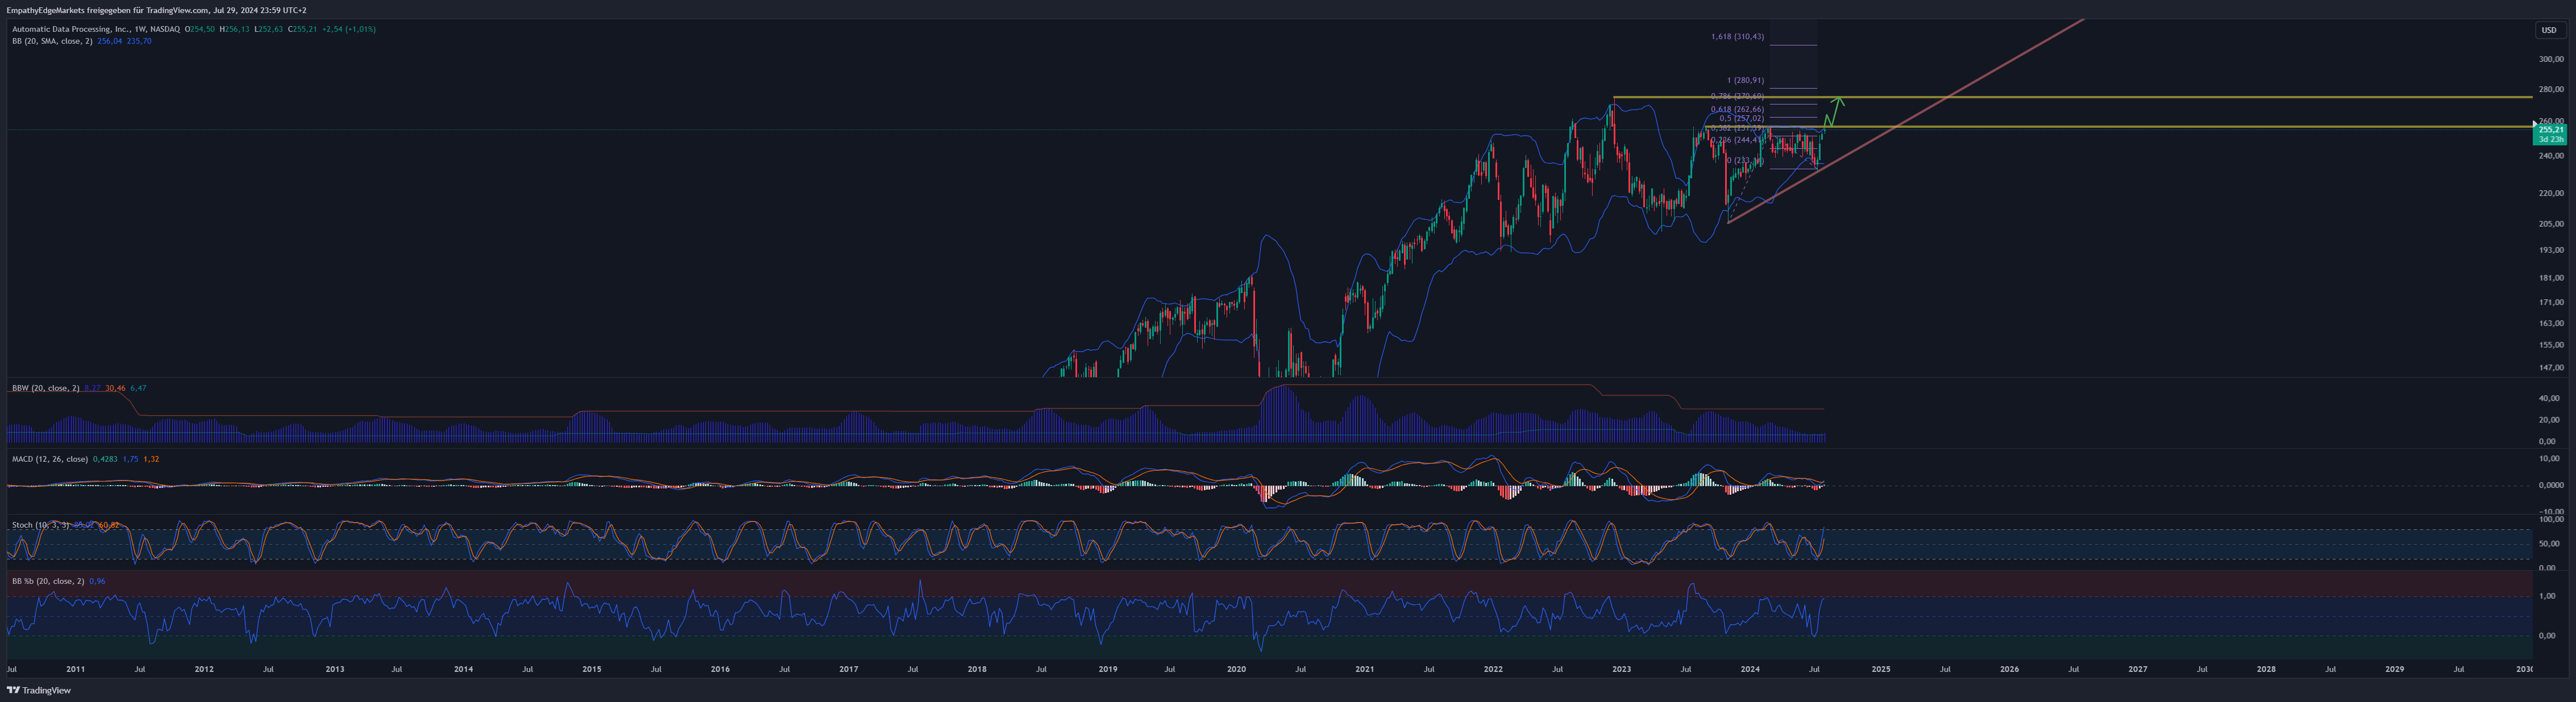
Task: Click the 2020 label on the time axis
Action: point(1236,669)
